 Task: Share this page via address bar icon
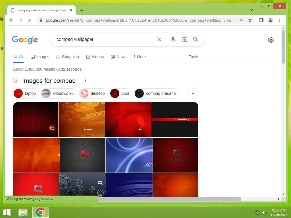point(241,20)
